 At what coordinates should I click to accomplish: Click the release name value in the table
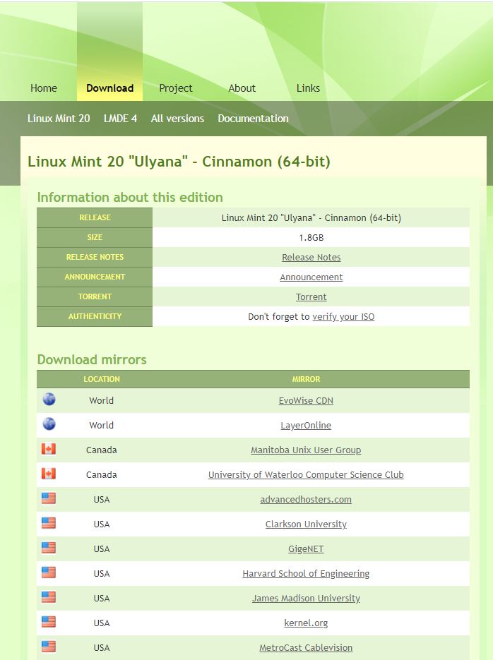pos(311,217)
